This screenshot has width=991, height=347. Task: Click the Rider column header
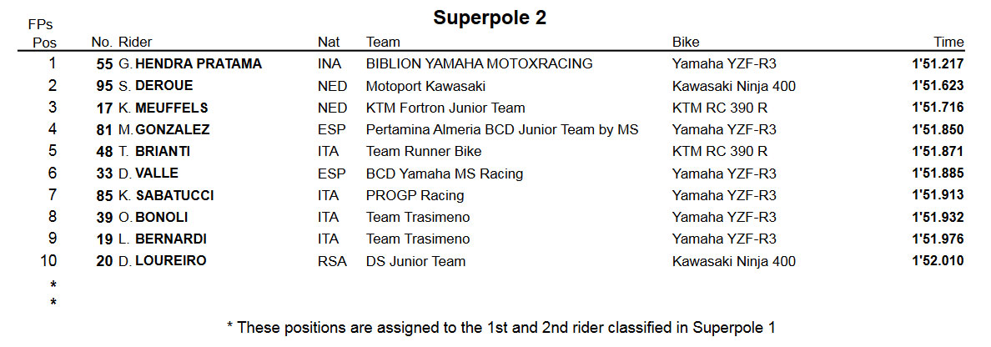point(135,43)
